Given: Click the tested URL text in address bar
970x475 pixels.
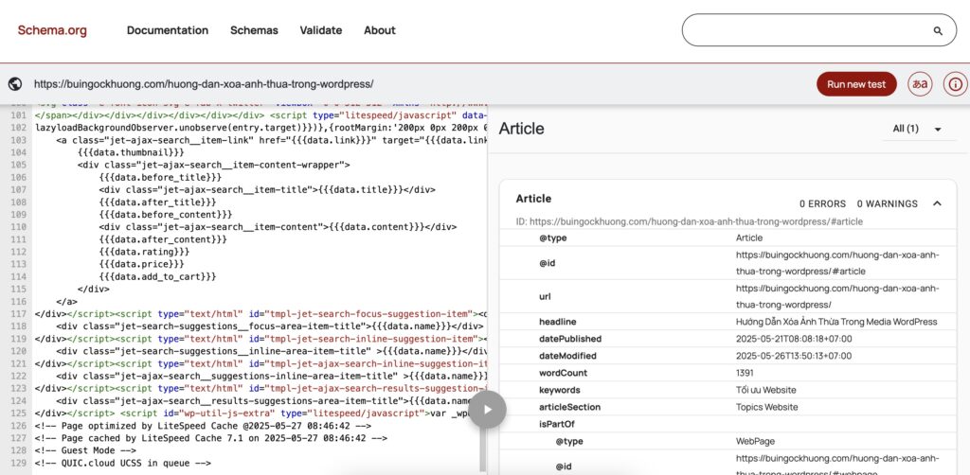Looking at the screenshot, I should (x=204, y=84).
